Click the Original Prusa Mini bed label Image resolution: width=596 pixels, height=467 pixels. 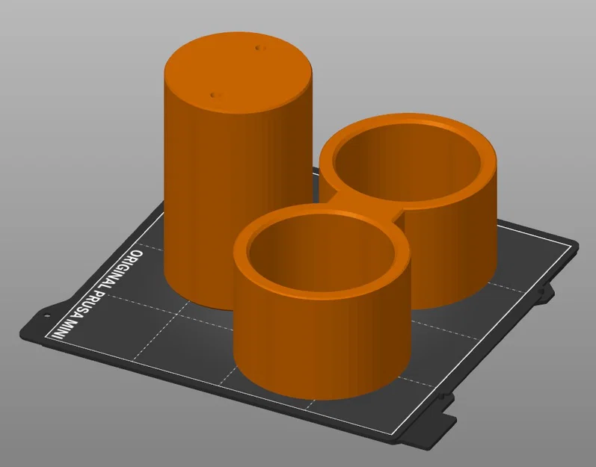tap(99, 294)
